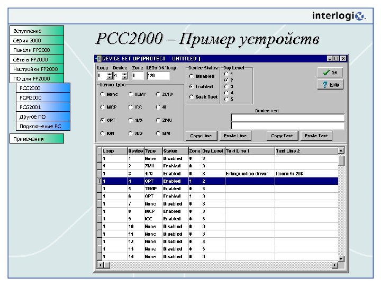This screenshot has width=381, height=286.
Task: Click the Text Line 1 column header
Action: pyautogui.click(x=250, y=151)
